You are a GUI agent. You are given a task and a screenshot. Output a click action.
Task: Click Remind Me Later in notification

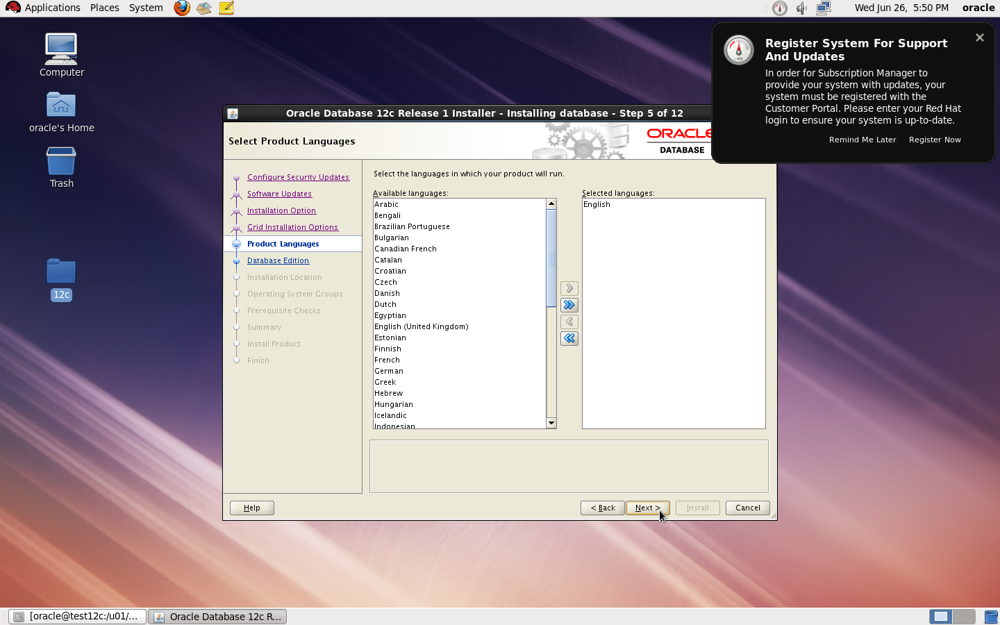(862, 140)
